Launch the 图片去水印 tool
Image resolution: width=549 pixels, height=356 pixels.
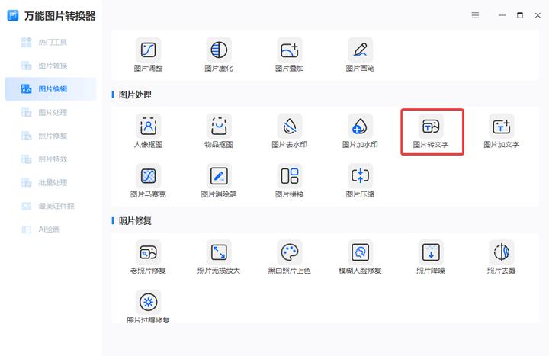(289, 131)
